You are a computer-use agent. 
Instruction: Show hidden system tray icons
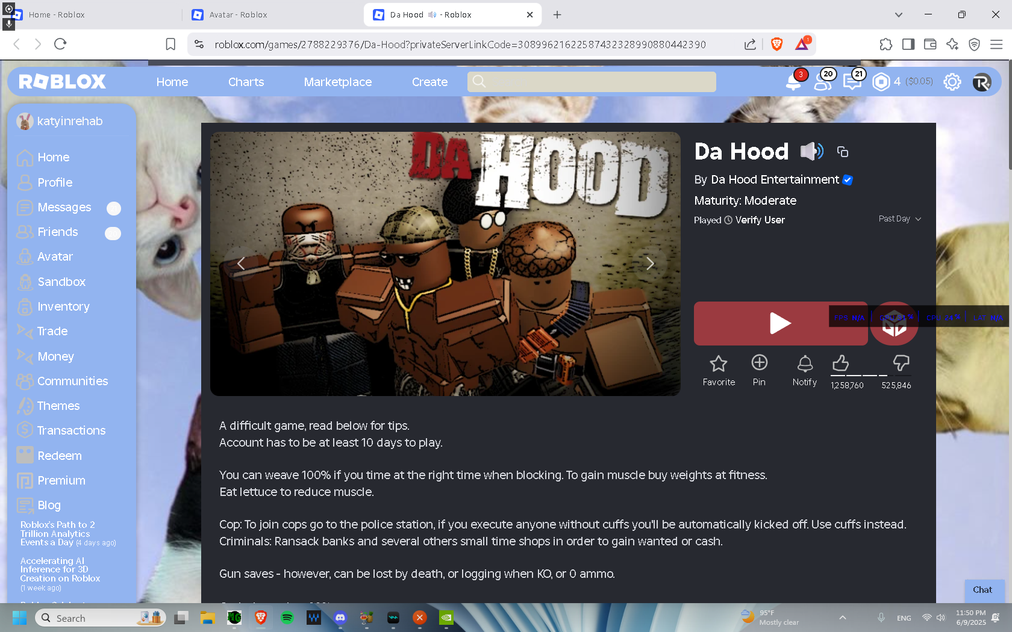[843, 618]
